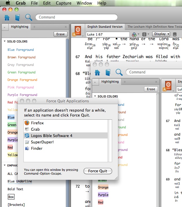Click the Search magnifier in the main window
182x207 pixels.
29,17
